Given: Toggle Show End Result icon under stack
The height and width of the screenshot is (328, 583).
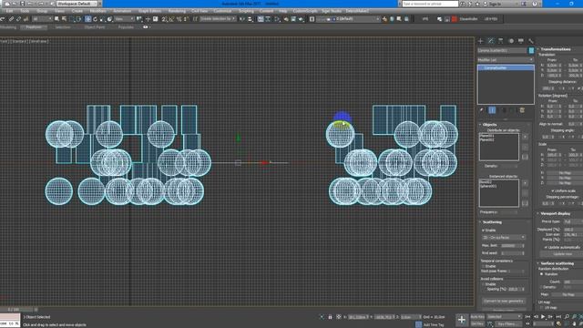Looking at the screenshot, I should pos(492,110).
